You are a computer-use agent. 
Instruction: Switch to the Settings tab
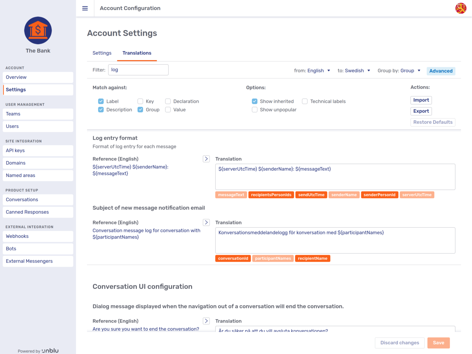[x=102, y=53]
